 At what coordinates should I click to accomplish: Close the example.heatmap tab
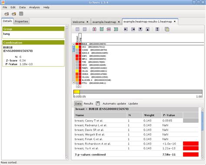119,22
